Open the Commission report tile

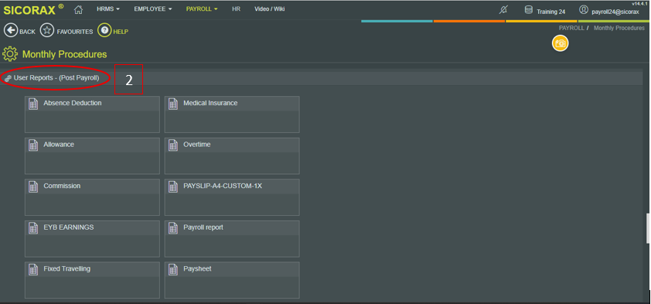[x=92, y=197]
